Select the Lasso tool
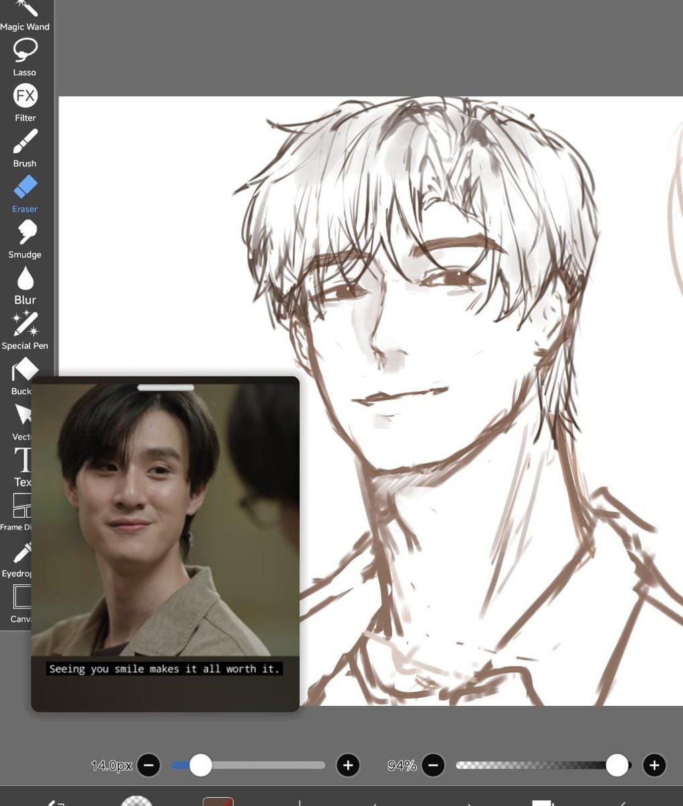This screenshot has width=683, height=806. (25, 57)
